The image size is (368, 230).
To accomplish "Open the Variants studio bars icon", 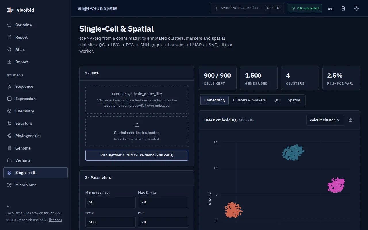I will click(x=9, y=160).
